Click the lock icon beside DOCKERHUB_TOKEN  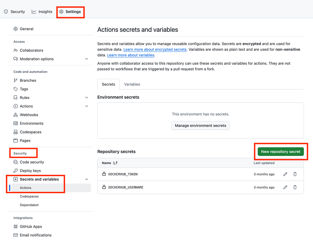click(x=104, y=174)
